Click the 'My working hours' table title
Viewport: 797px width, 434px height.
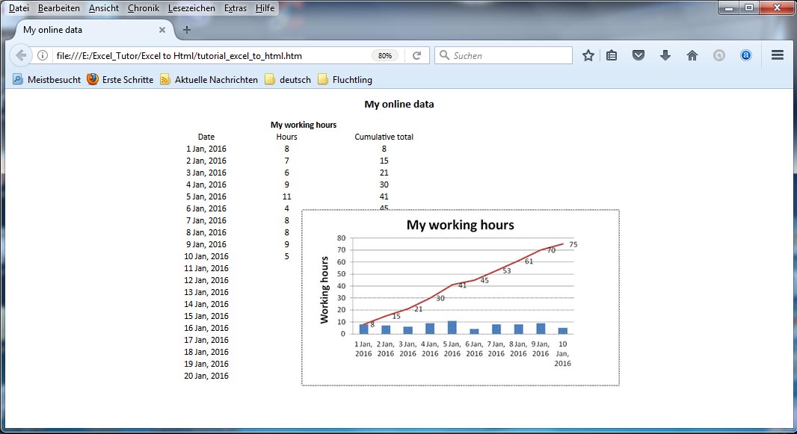[304, 125]
